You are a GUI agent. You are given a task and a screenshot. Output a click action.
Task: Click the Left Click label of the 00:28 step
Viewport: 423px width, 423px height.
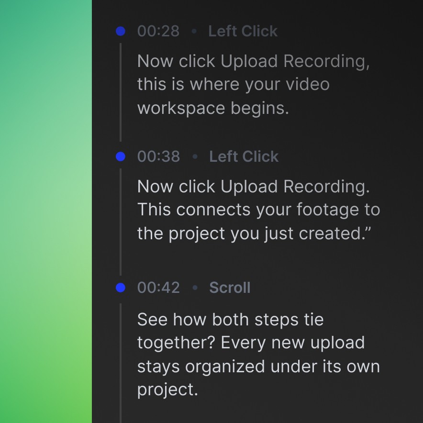pos(243,31)
